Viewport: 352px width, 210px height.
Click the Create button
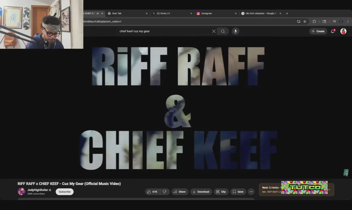point(318,31)
